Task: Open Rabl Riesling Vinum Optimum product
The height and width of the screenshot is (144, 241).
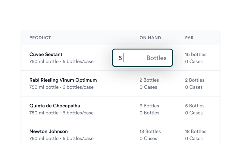Action: tap(63, 80)
